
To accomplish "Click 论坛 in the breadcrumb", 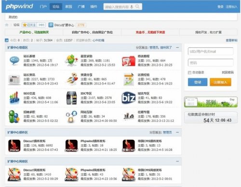I will [x=16, y=25].
